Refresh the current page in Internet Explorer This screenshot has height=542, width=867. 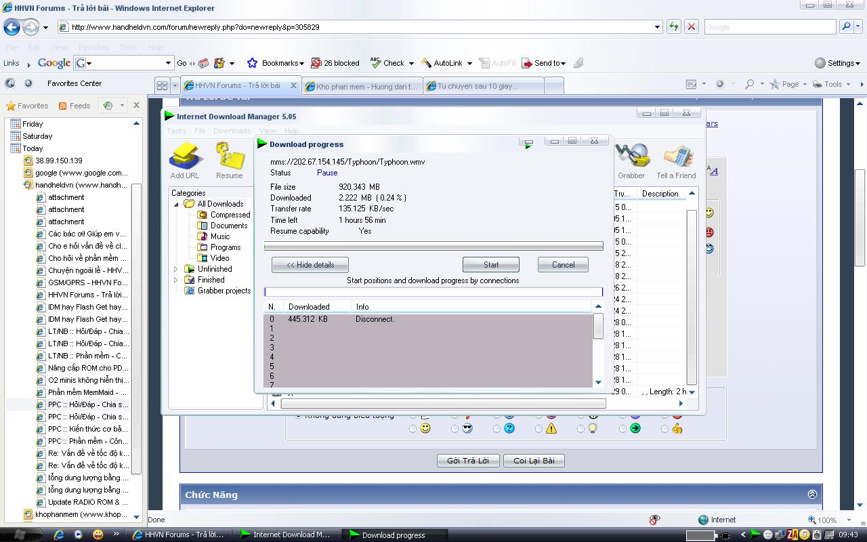point(673,27)
